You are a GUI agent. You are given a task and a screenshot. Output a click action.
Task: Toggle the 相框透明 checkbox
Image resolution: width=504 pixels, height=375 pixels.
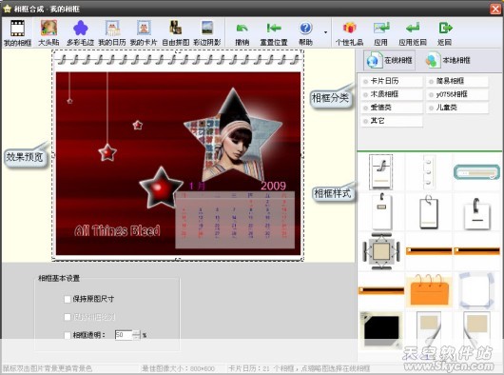[x=68, y=335]
